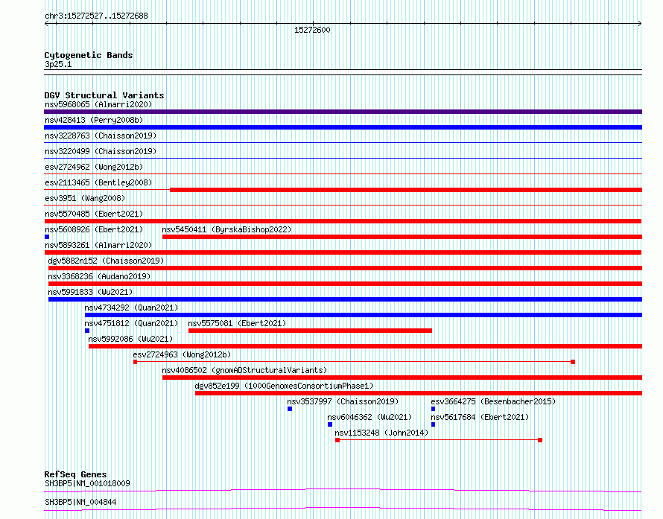Click the nsv4751812 (Quan2021) label

pyautogui.click(x=131, y=323)
